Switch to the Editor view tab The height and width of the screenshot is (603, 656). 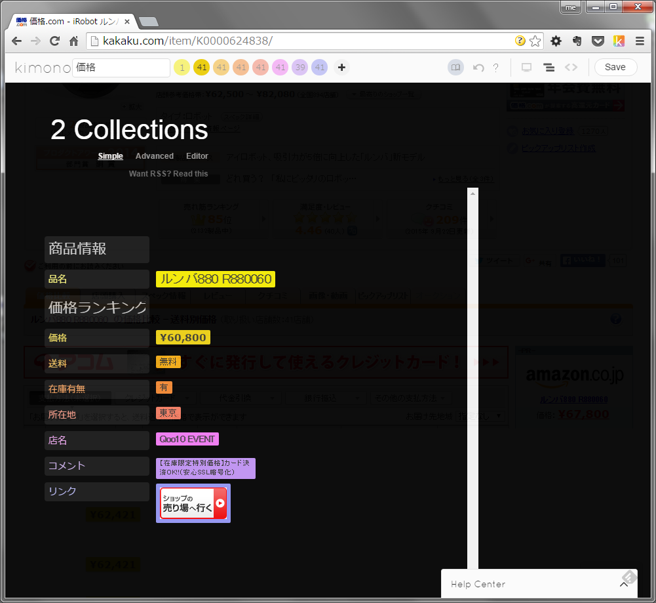[197, 156]
